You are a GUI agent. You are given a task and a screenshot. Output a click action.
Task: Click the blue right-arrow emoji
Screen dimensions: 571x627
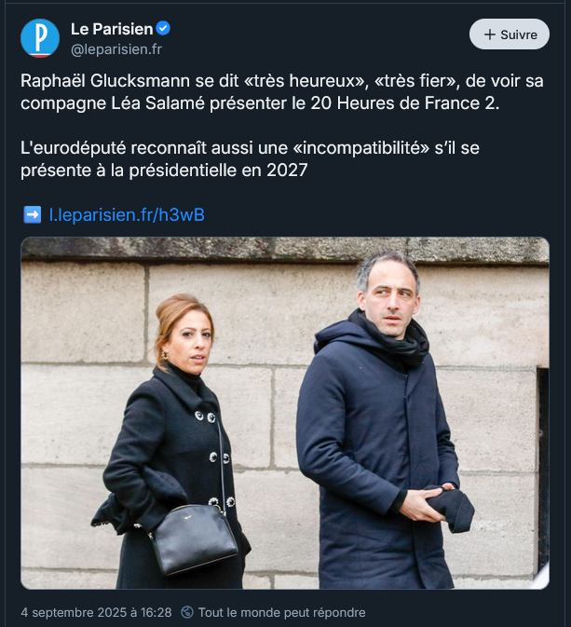coord(33,214)
